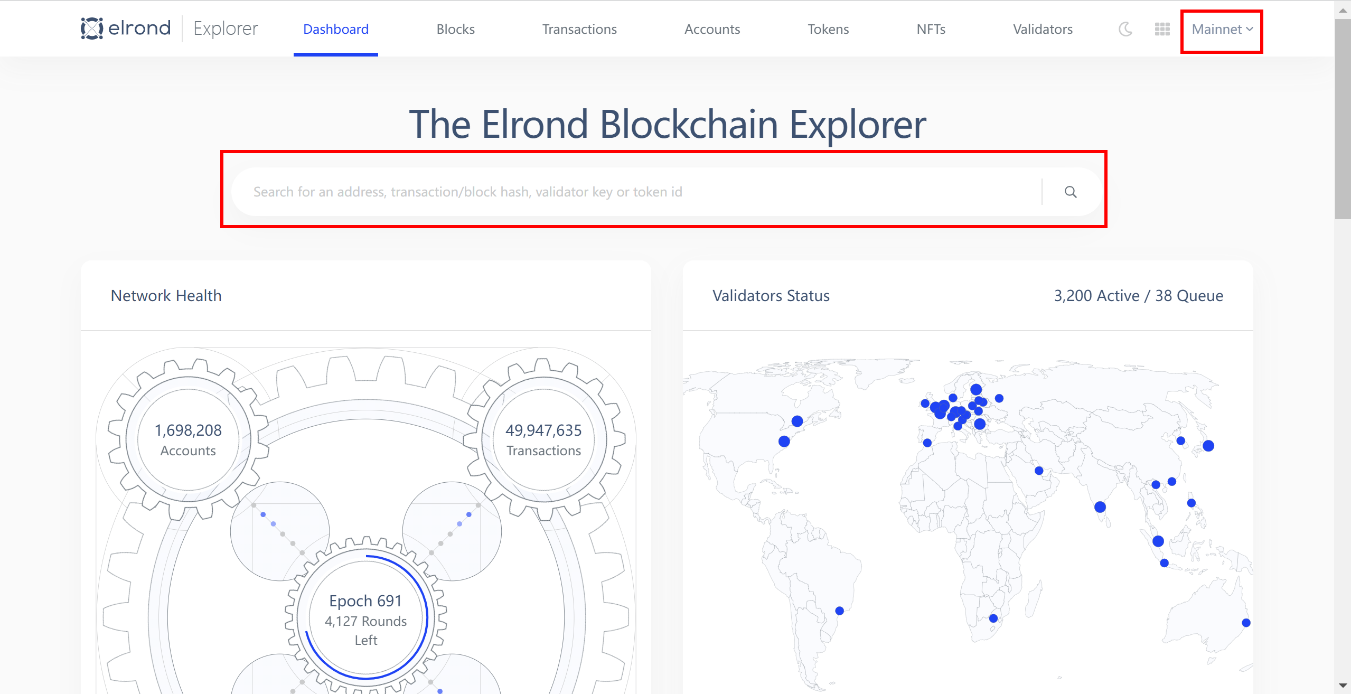Click the Epoch 691 progress circle

pyautogui.click(x=365, y=619)
